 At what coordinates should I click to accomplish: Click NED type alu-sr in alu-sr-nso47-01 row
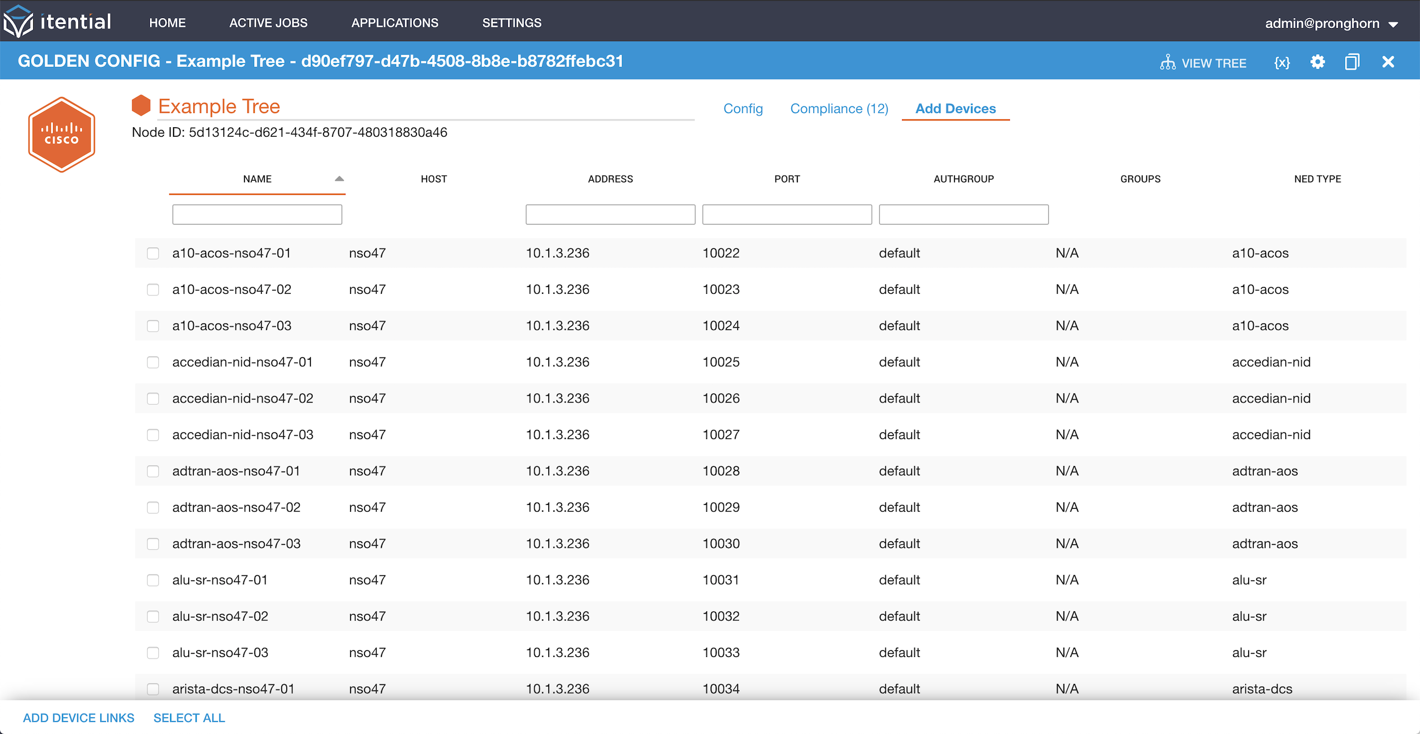click(x=1249, y=580)
